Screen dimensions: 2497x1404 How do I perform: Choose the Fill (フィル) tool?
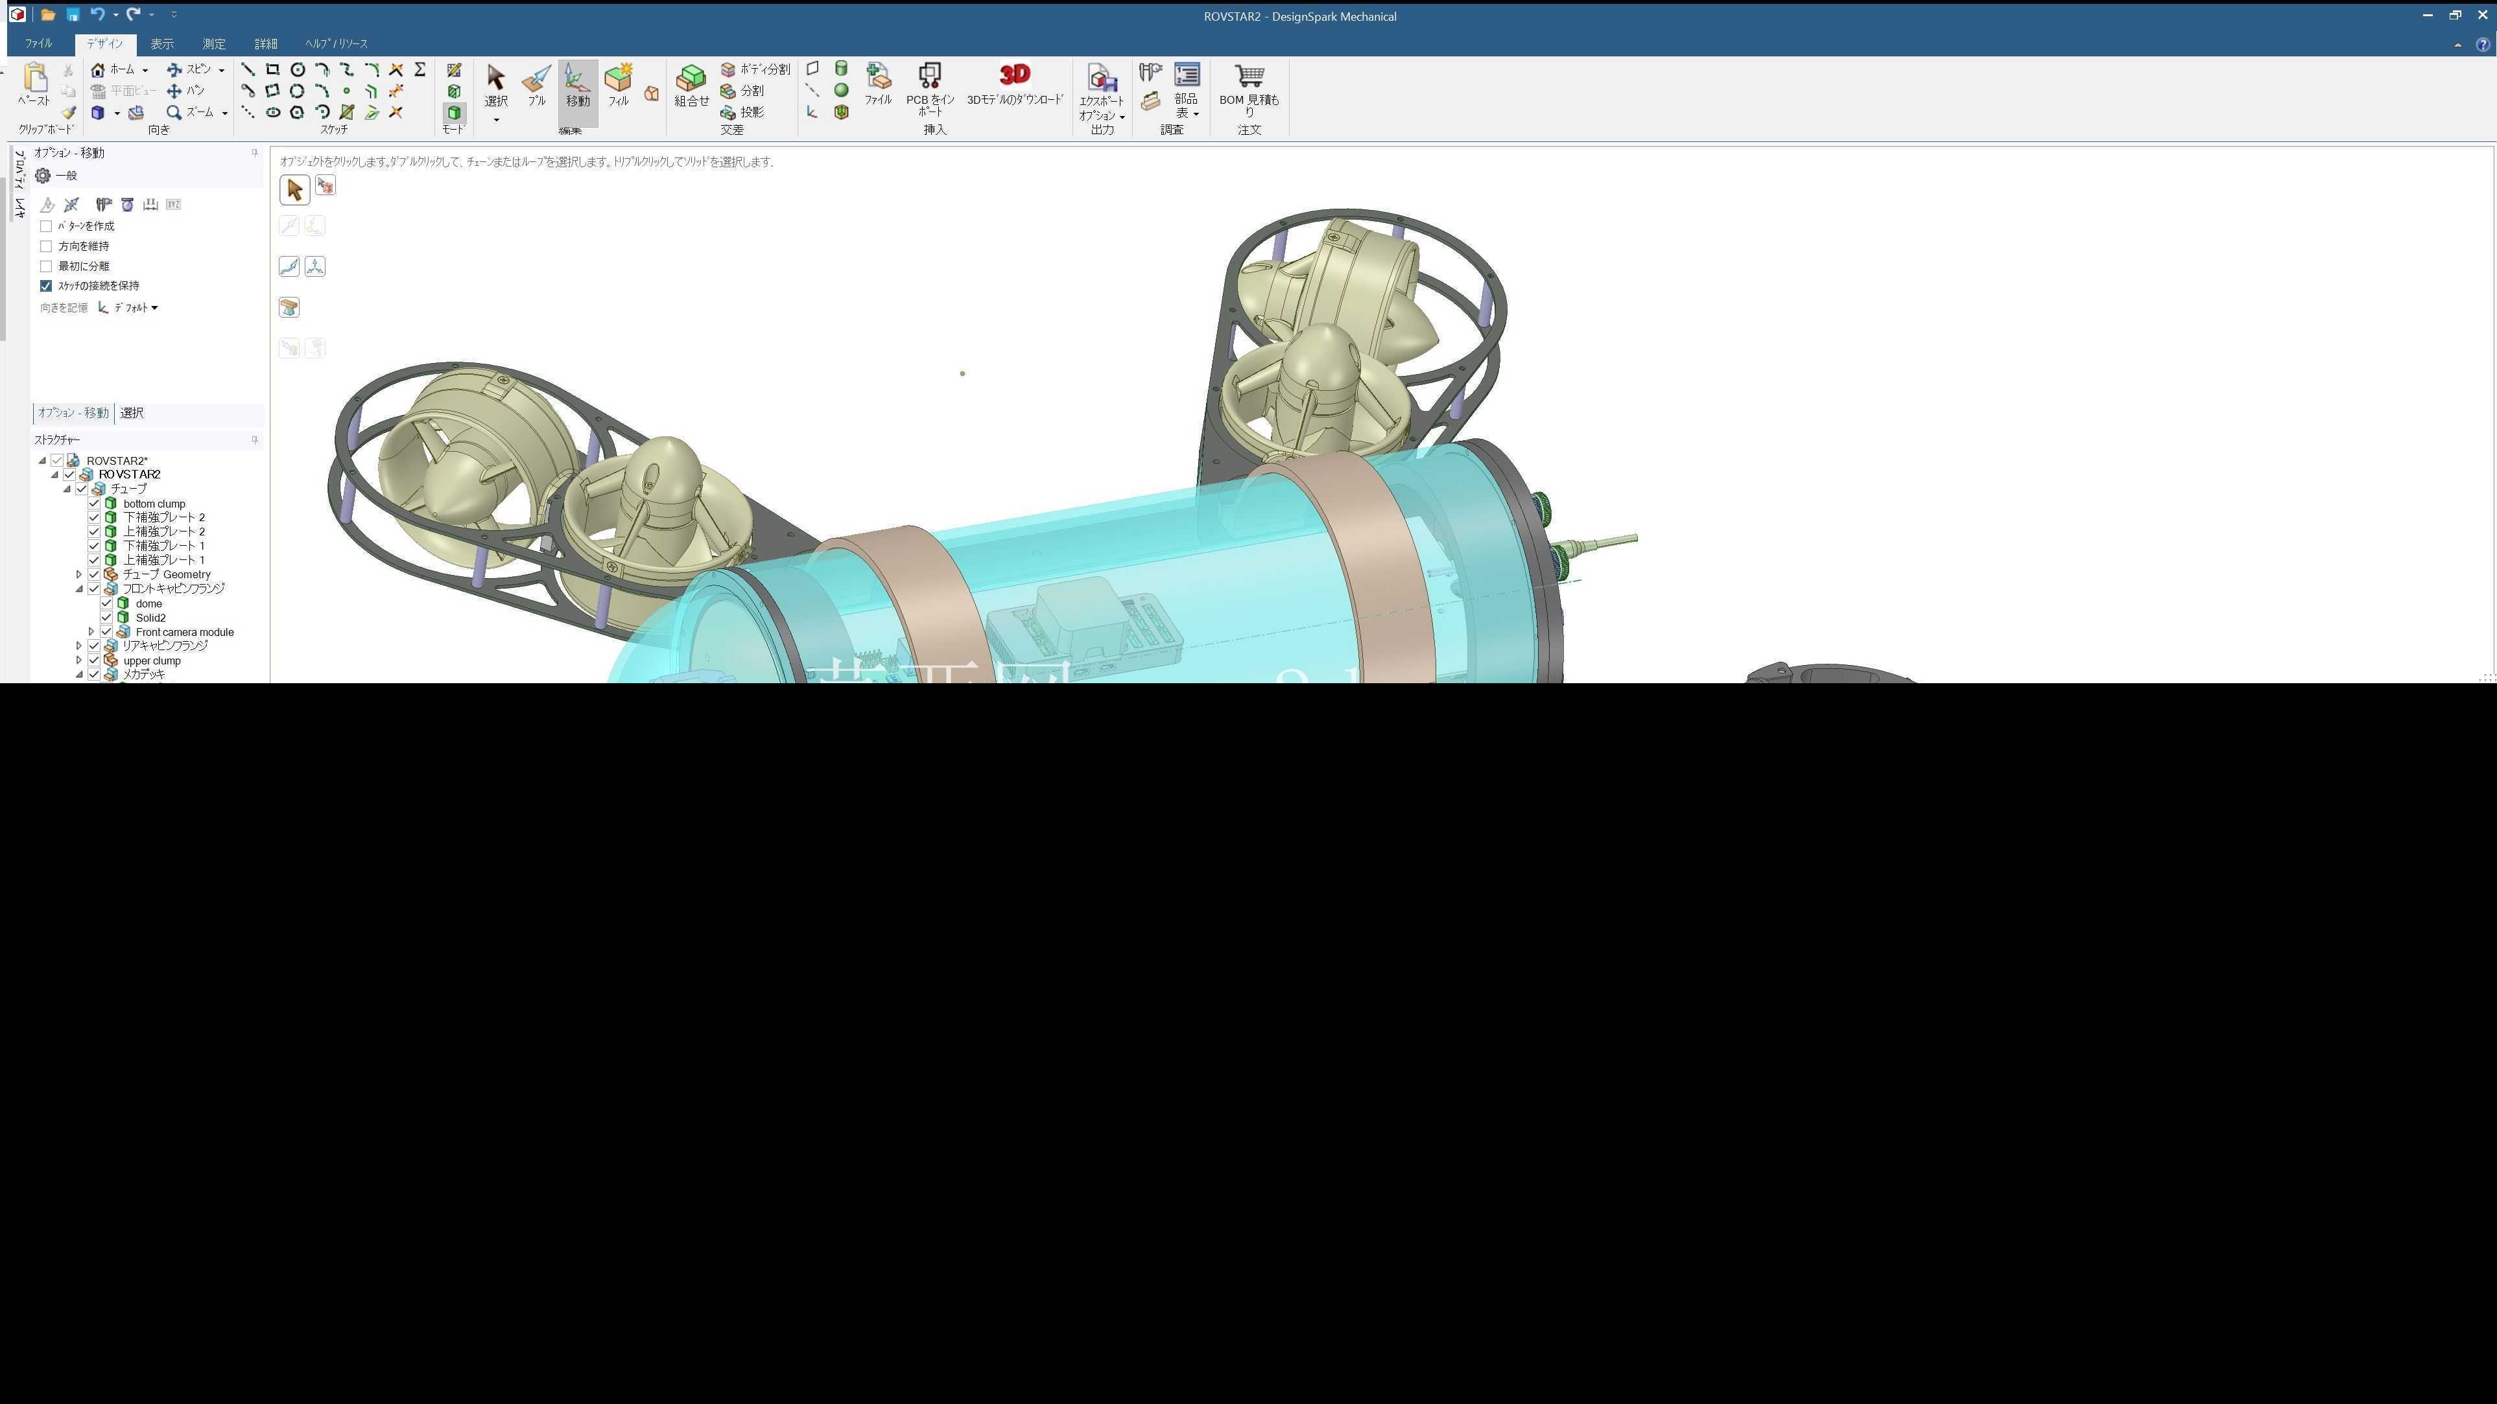pos(617,86)
